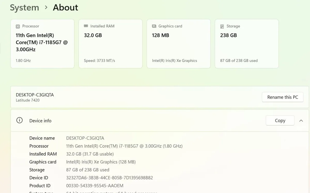Click the Storage drive icon

222,26
